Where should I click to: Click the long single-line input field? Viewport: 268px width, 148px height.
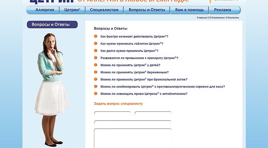tap(133, 122)
